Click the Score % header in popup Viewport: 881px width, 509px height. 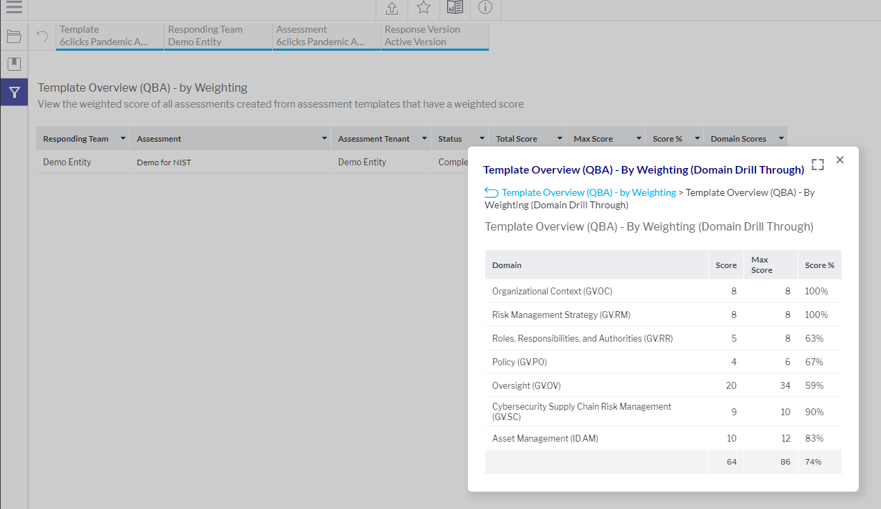[820, 265]
